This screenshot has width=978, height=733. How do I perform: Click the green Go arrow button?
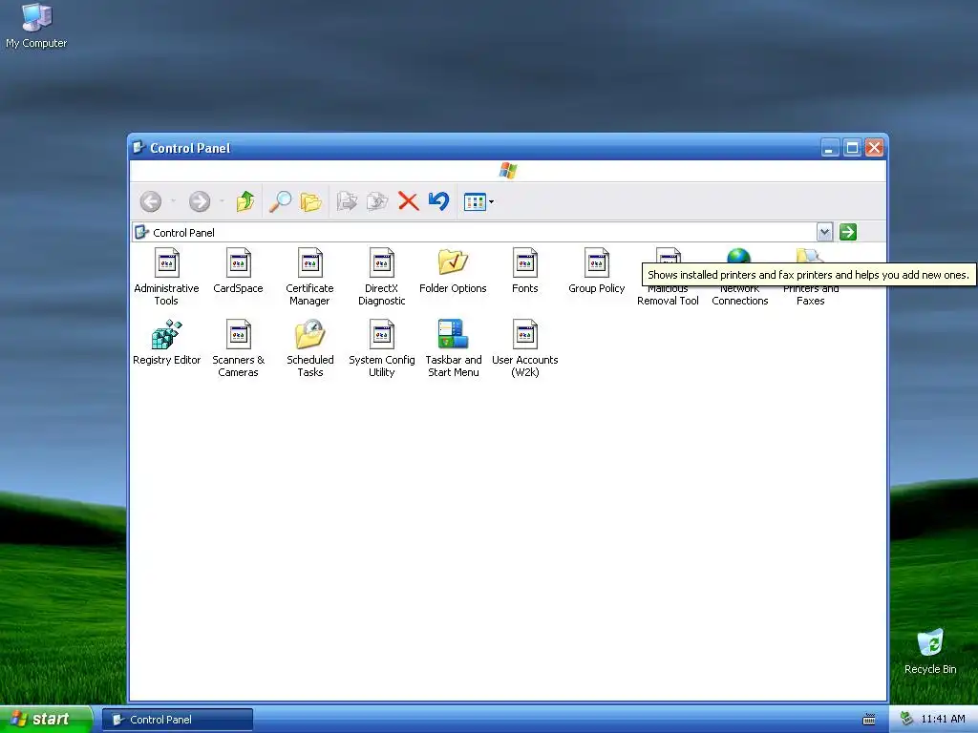[x=848, y=232]
